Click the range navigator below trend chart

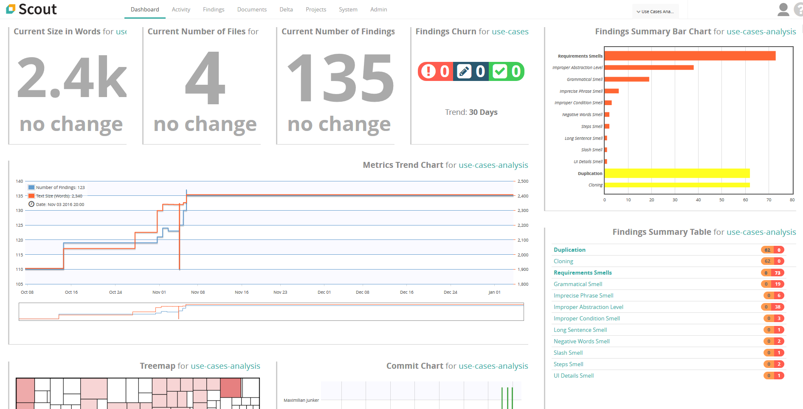(x=271, y=312)
